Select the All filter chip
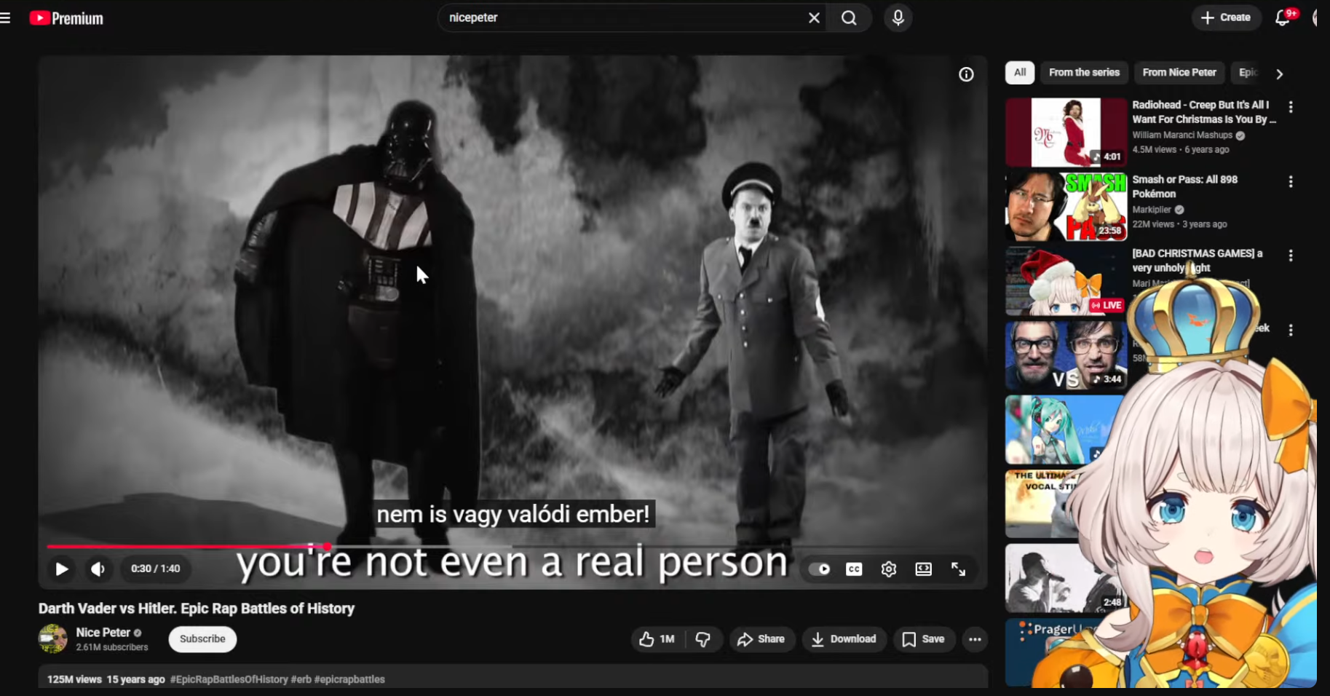The height and width of the screenshot is (696, 1330). (1020, 73)
